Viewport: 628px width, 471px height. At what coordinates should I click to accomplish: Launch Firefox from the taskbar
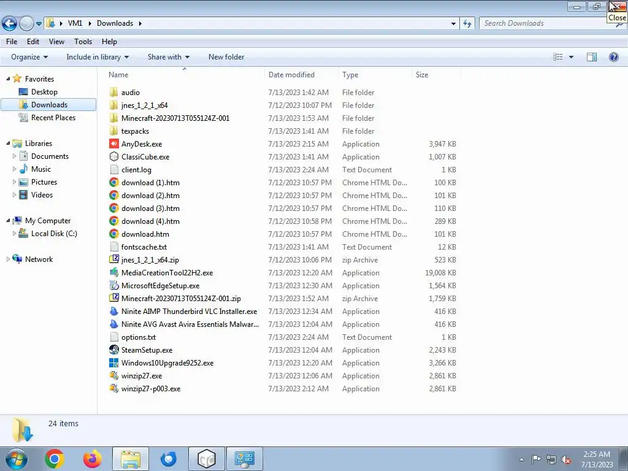(93, 459)
